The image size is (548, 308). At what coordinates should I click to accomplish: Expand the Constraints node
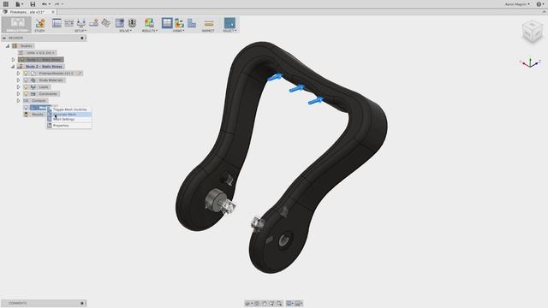[19, 93]
